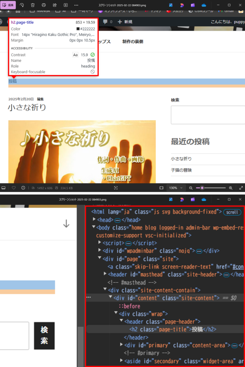The image size is (245, 367).
Task: Rotate the image with the rotate icon
Action: pyautogui.click(x=22, y=5)
